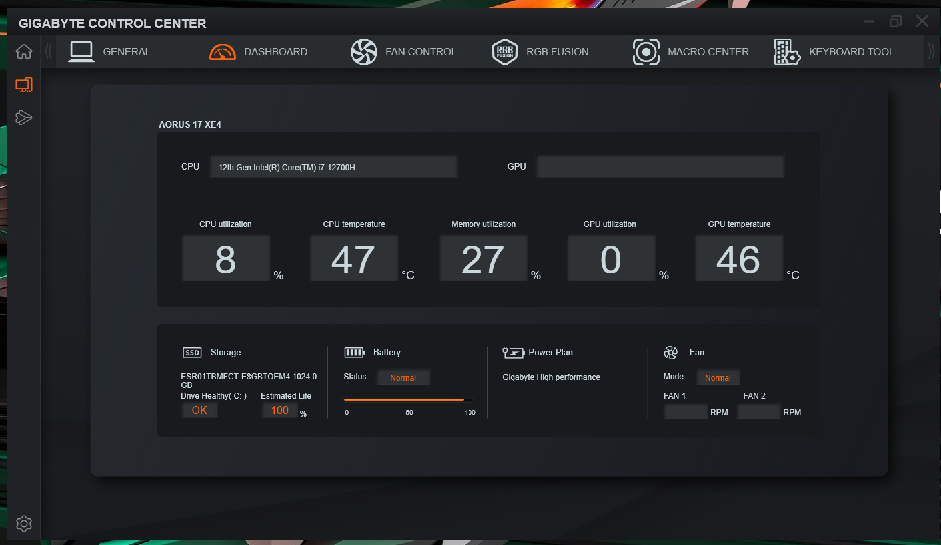Click the battery Status Normal indicator
Image resolution: width=941 pixels, height=545 pixels.
click(x=403, y=378)
